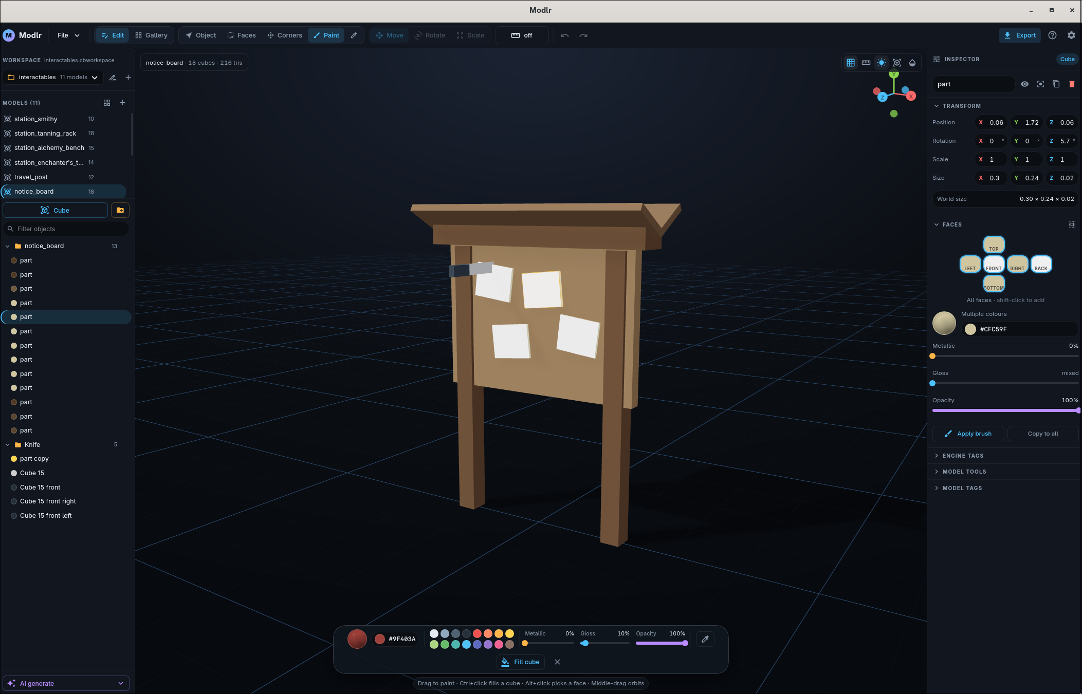Viewport: 1082px width, 694px height.
Task: Select the Scale transform tool
Action: pyautogui.click(x=470, y=35)
